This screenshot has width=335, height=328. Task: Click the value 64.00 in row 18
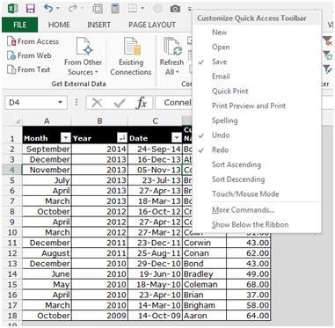coord(249,316)
